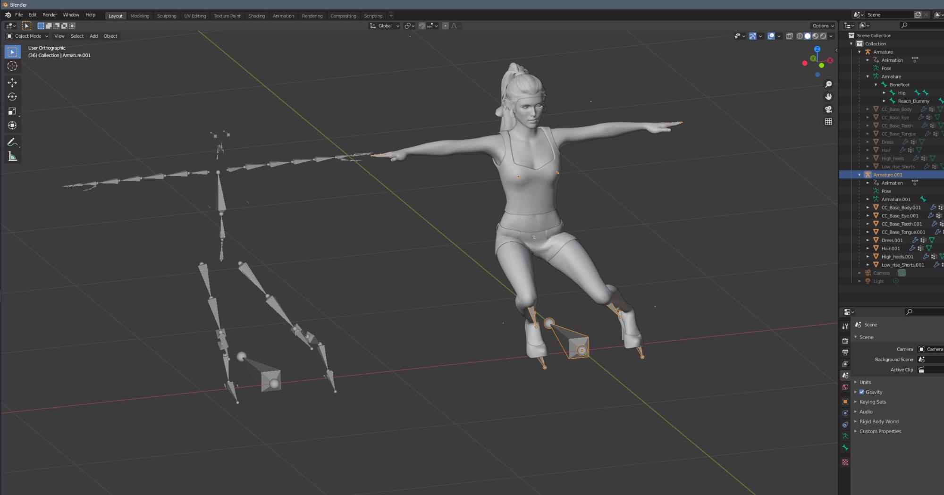Expand the Rigid Body World panel

coord(878,421)
